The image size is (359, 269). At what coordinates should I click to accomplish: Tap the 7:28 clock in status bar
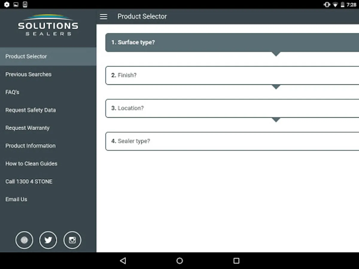click(352, 4)
